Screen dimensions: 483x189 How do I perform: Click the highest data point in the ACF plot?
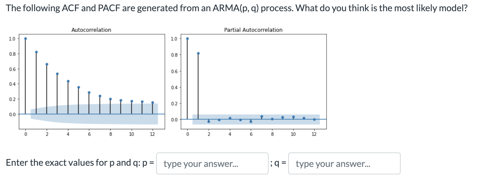[26, 38]
